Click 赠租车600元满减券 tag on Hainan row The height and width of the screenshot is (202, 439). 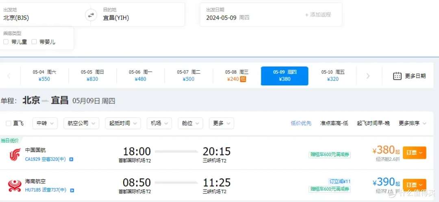(x=330, y=189)
